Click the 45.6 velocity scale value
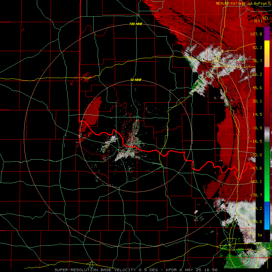This screenshot has width=272, height=272. pyautogui.click(x=257, y=88)
